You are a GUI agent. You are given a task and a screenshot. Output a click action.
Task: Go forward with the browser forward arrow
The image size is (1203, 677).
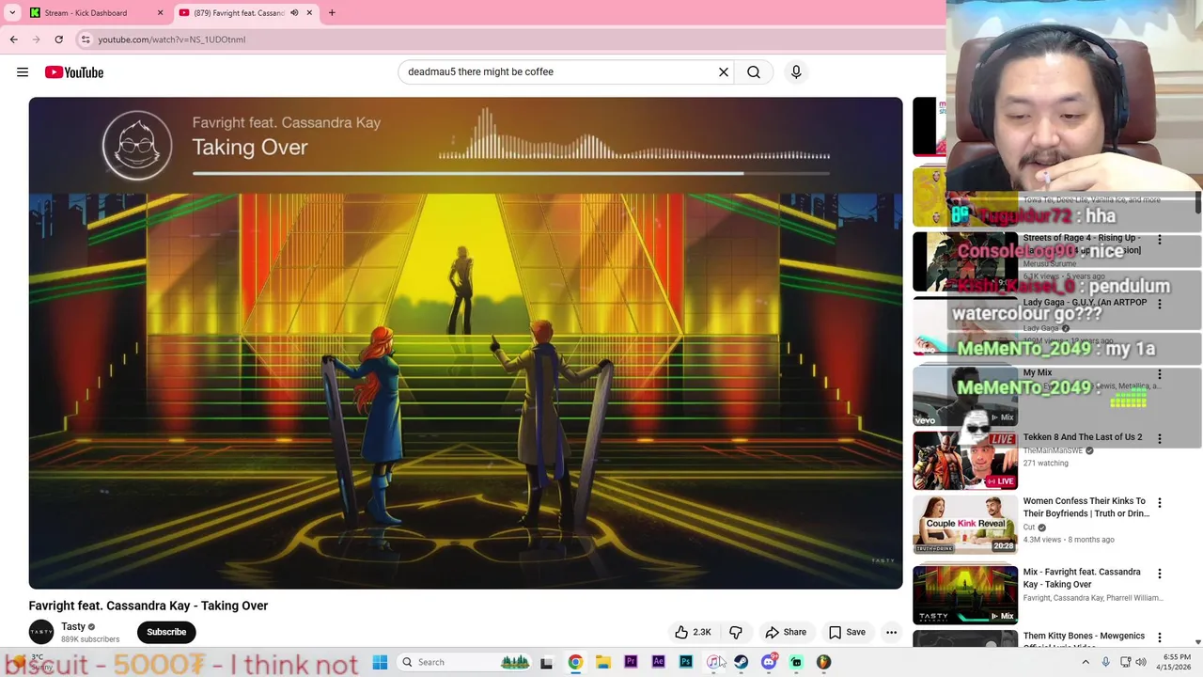tap(36, 39)
